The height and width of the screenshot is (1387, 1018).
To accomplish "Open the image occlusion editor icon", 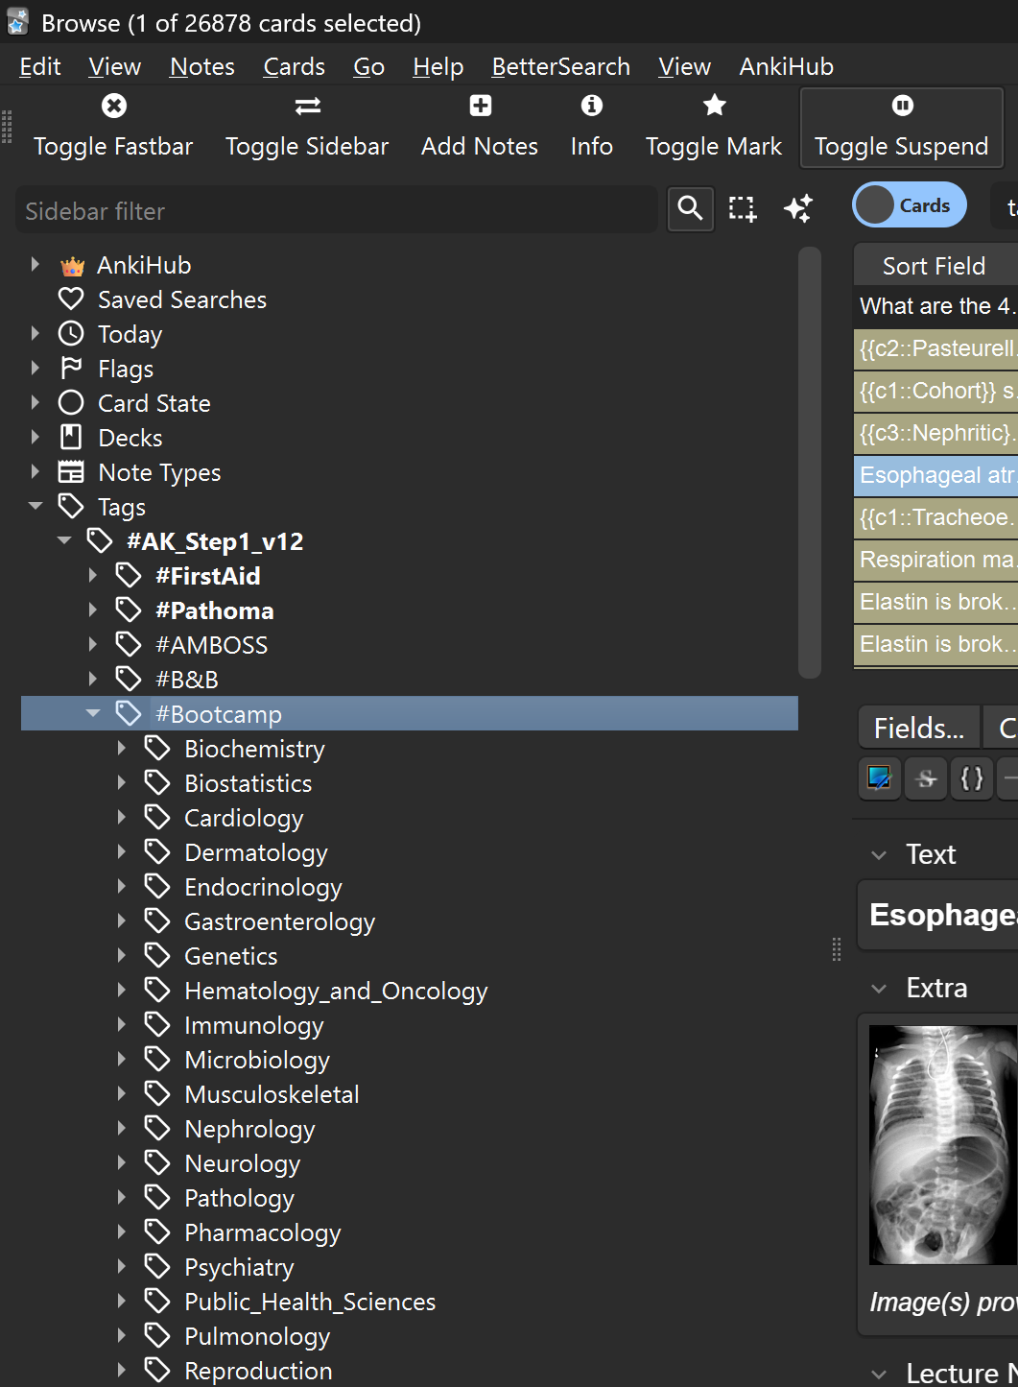I will pyautogui.click(x=879, y=777).
